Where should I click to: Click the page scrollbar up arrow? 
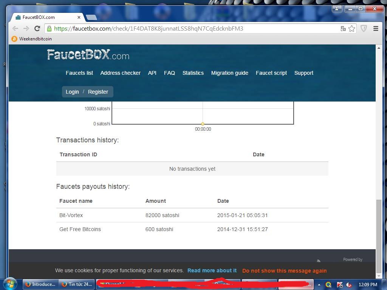tap(379, 48)
